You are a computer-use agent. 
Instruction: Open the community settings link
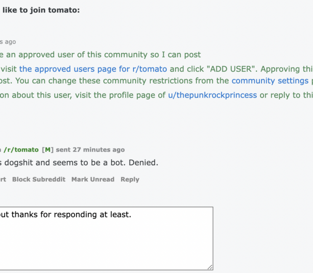pos(270,81)
